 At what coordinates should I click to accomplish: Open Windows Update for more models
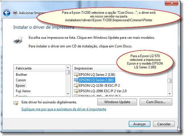click(x=117, y=102)
